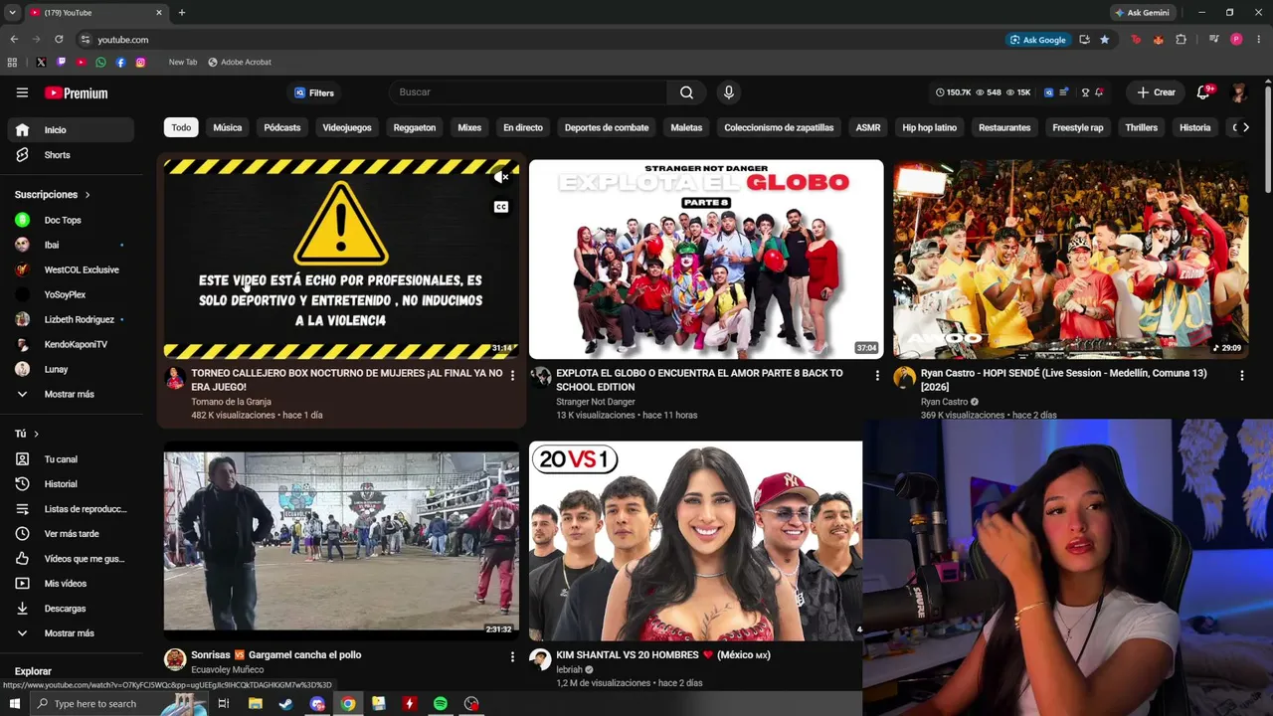Click the Ask Gemini button
Viewport: 1273px width, 716px height.
(1142, 13)
